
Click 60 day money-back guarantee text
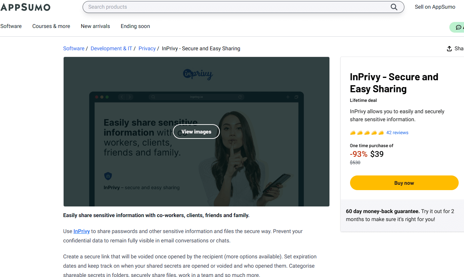pyautogui.click(x=383, y=211)
